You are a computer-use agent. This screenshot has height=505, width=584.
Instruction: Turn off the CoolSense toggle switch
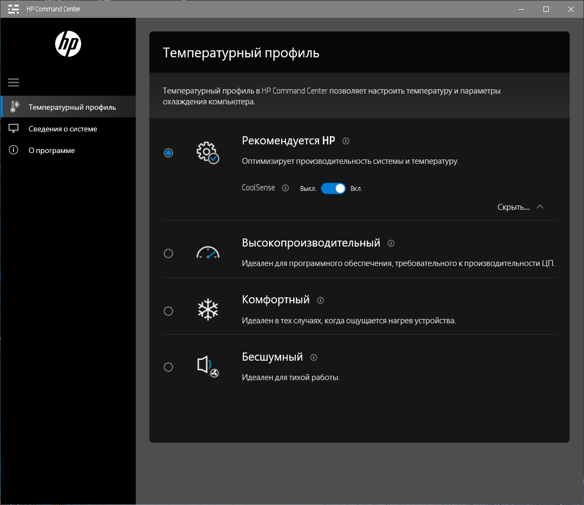pos(333,188)
